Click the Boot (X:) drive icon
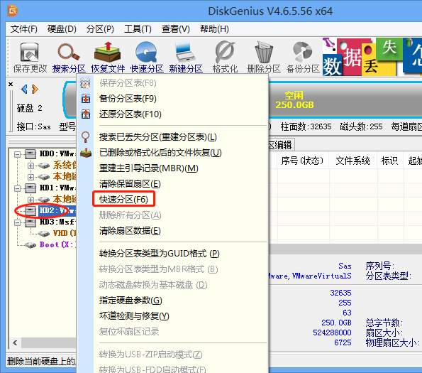This screenshot has width=422, height=373. pyautogui.click(x=30, y=245)
